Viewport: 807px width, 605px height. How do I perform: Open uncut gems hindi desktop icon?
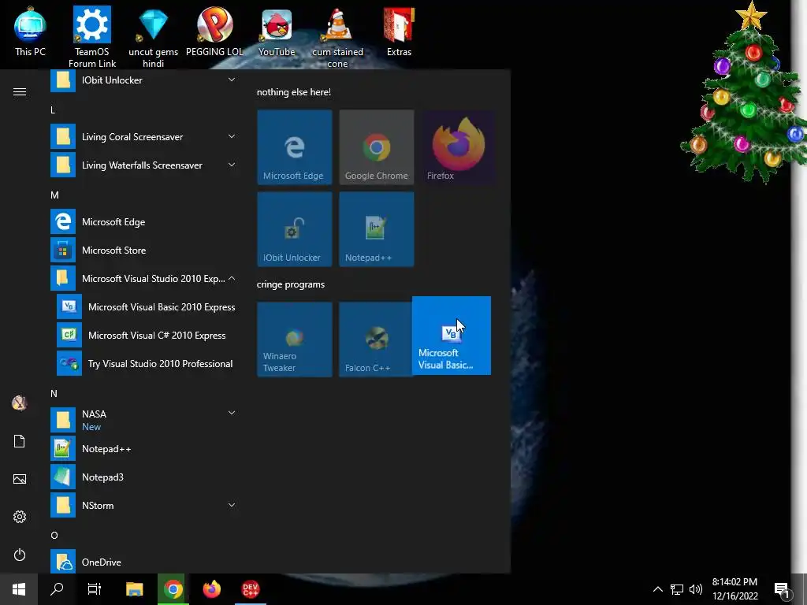tap(153, 38)
